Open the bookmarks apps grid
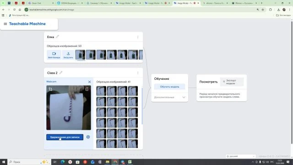Screen dimensions: 293x165 (x=3, y=15)
